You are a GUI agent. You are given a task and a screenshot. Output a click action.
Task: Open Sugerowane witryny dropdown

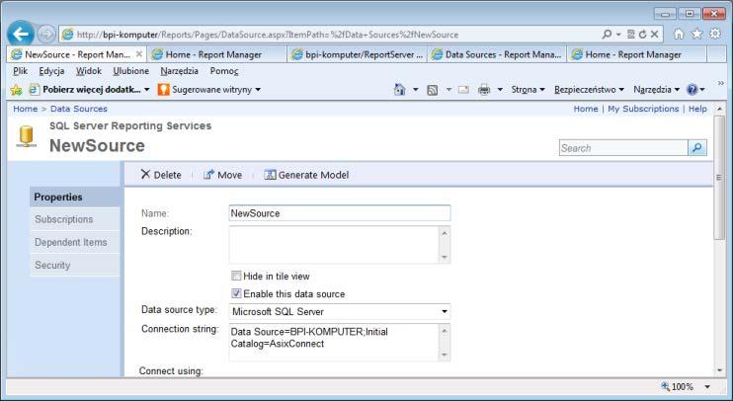click(x=258, y=89)
